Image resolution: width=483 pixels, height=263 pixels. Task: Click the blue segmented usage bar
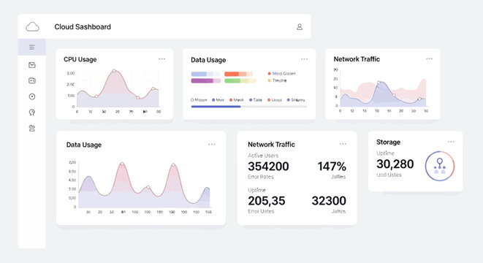click(x=206, y=74)
